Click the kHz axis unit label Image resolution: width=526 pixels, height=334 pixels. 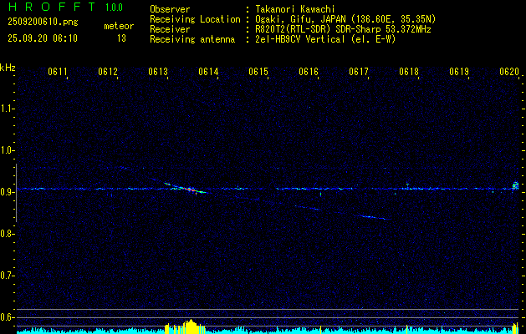tap(8, 68)
